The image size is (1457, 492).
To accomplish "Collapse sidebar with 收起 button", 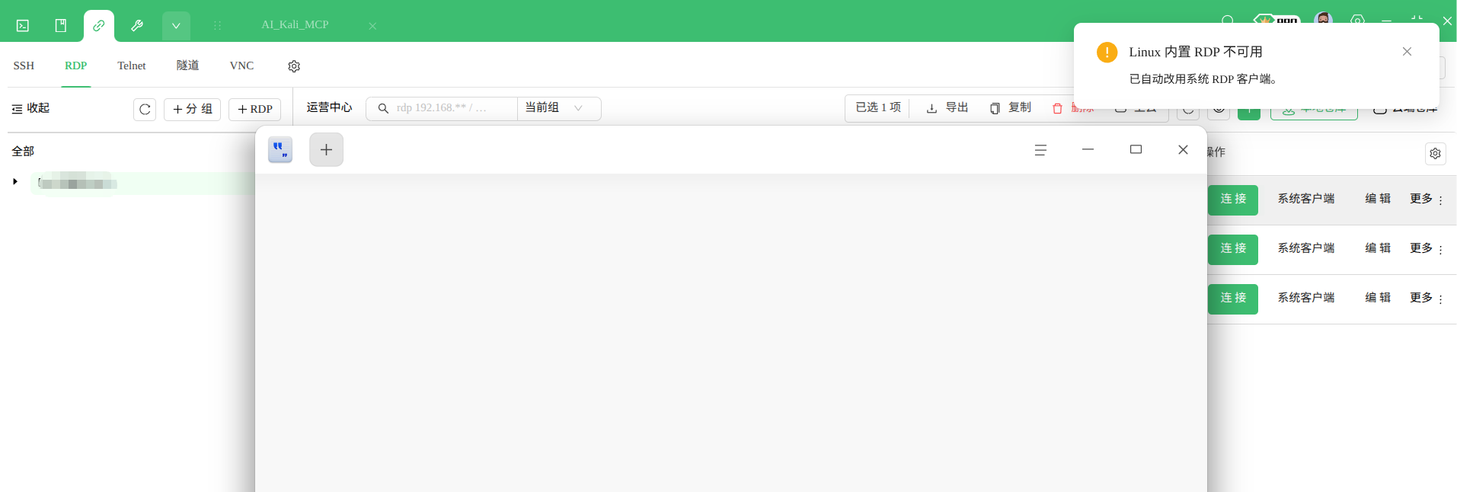I will click(30, 108).
